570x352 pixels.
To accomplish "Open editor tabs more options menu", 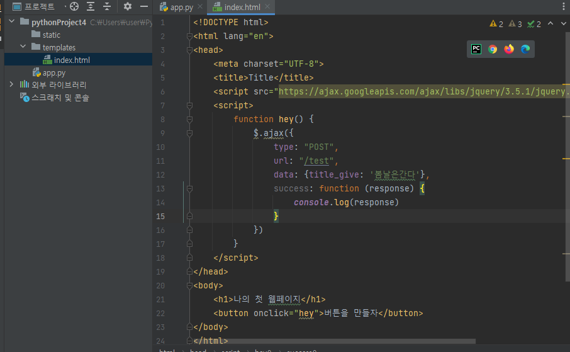I will tap(564, 6).
